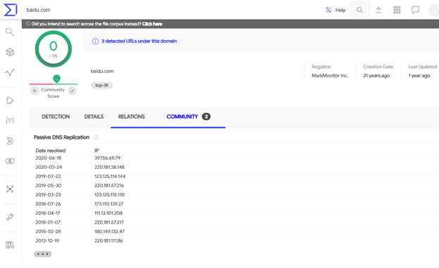Click IP 39.156.69.79
The height and width of the screenshot is (268, 439).
(108, 158)
